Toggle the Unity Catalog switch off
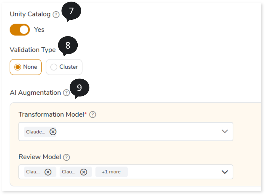The image size is (265, 195). [x=20, y=30]
